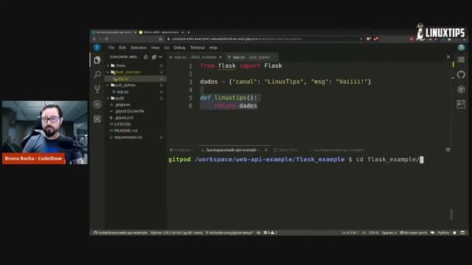Click the browser address bar
This screenshot has width=472, height=265.
[262, 39]
